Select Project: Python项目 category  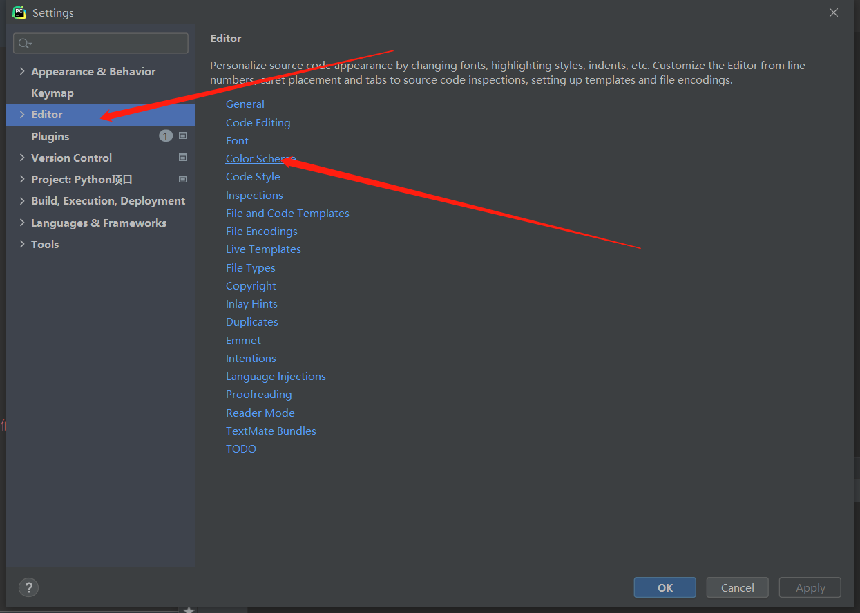(x=82, y=179)
